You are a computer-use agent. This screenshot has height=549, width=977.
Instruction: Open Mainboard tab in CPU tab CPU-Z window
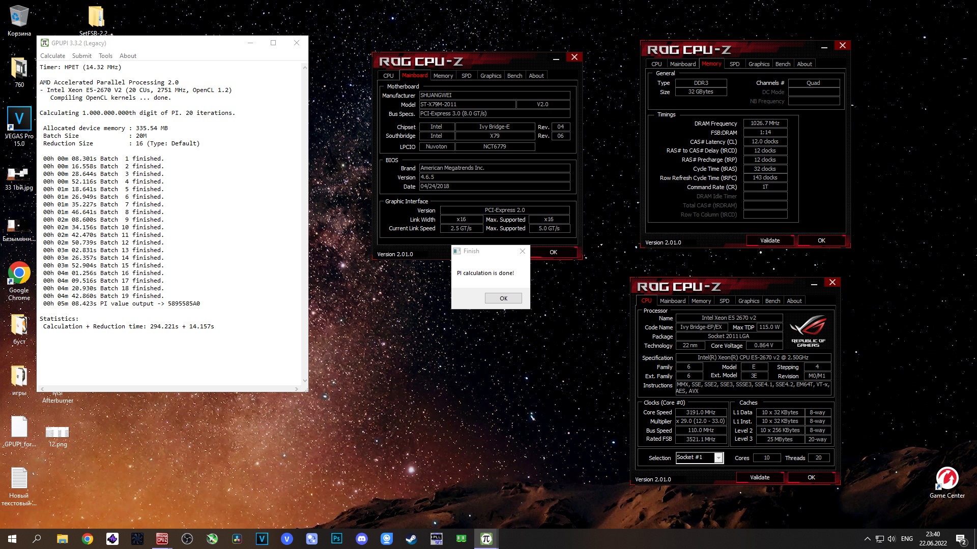672,301
